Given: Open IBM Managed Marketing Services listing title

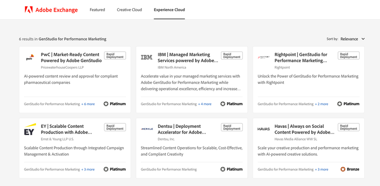Looking at the screenshot, I should pyautogui.click(x=188, y=58).
